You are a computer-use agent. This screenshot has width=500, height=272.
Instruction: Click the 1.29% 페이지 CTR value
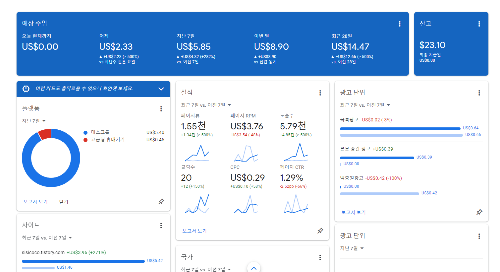click(x=292, y=178)
